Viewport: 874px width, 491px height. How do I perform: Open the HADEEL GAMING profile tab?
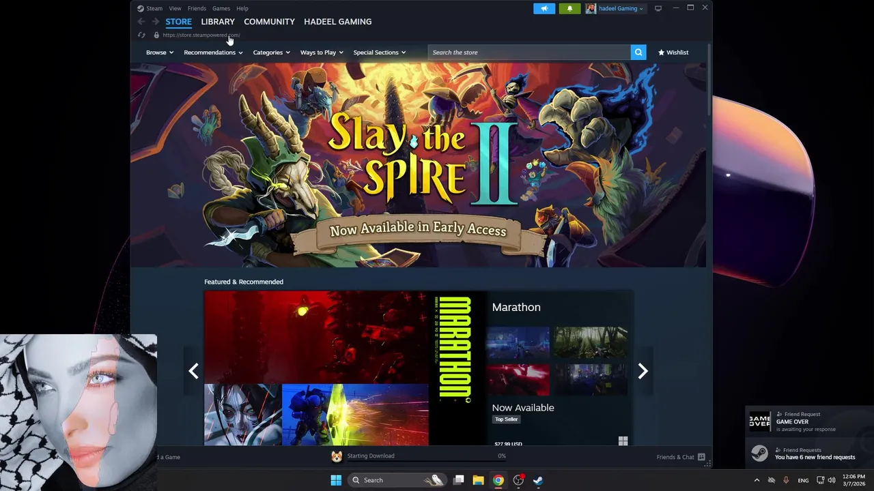point(337,22)
